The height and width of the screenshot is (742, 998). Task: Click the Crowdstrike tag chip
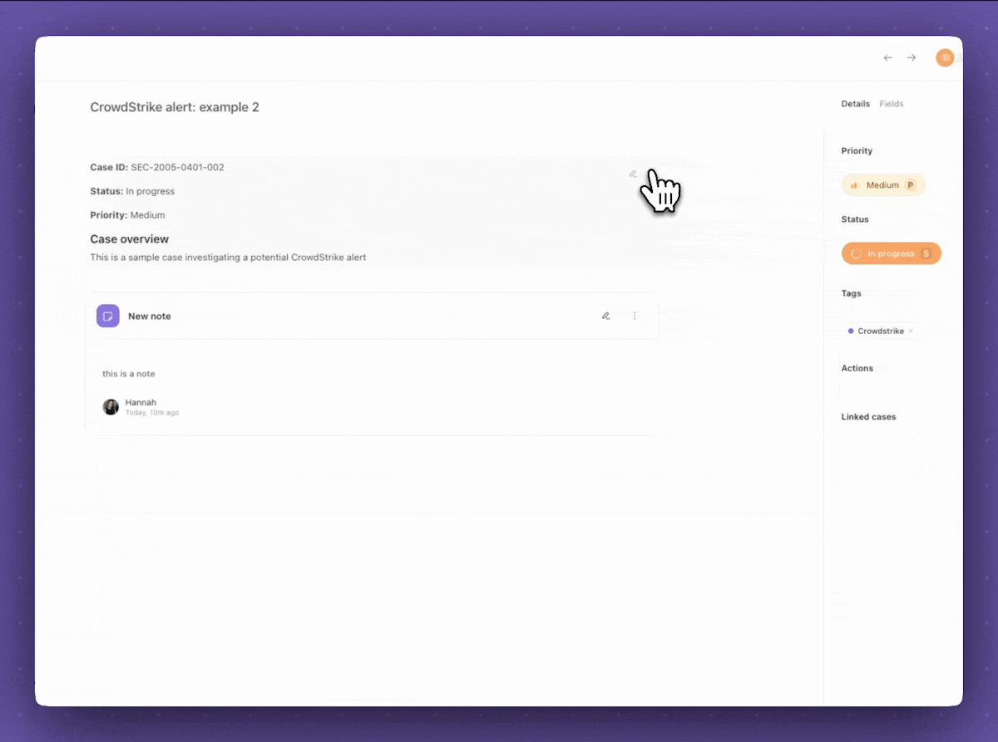pos(881,331)
